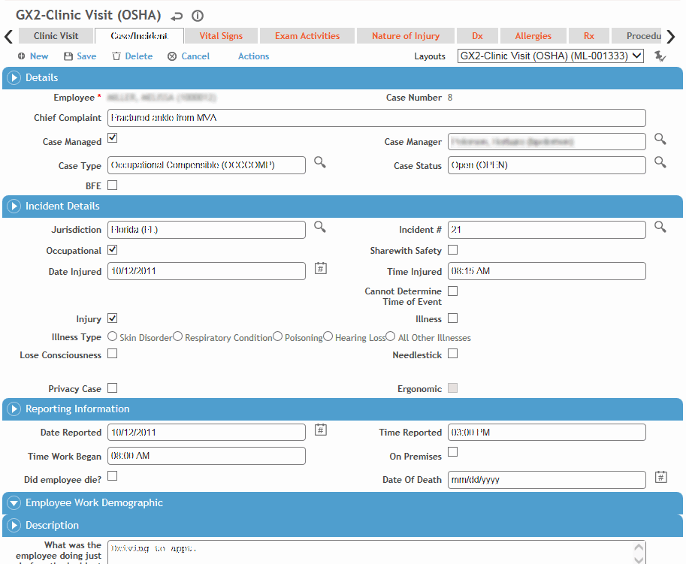Image resolution: width=686 pixels, height=564 pixels.
Task: Collapse the Incident Details section
Action: [x=14, y=207]
